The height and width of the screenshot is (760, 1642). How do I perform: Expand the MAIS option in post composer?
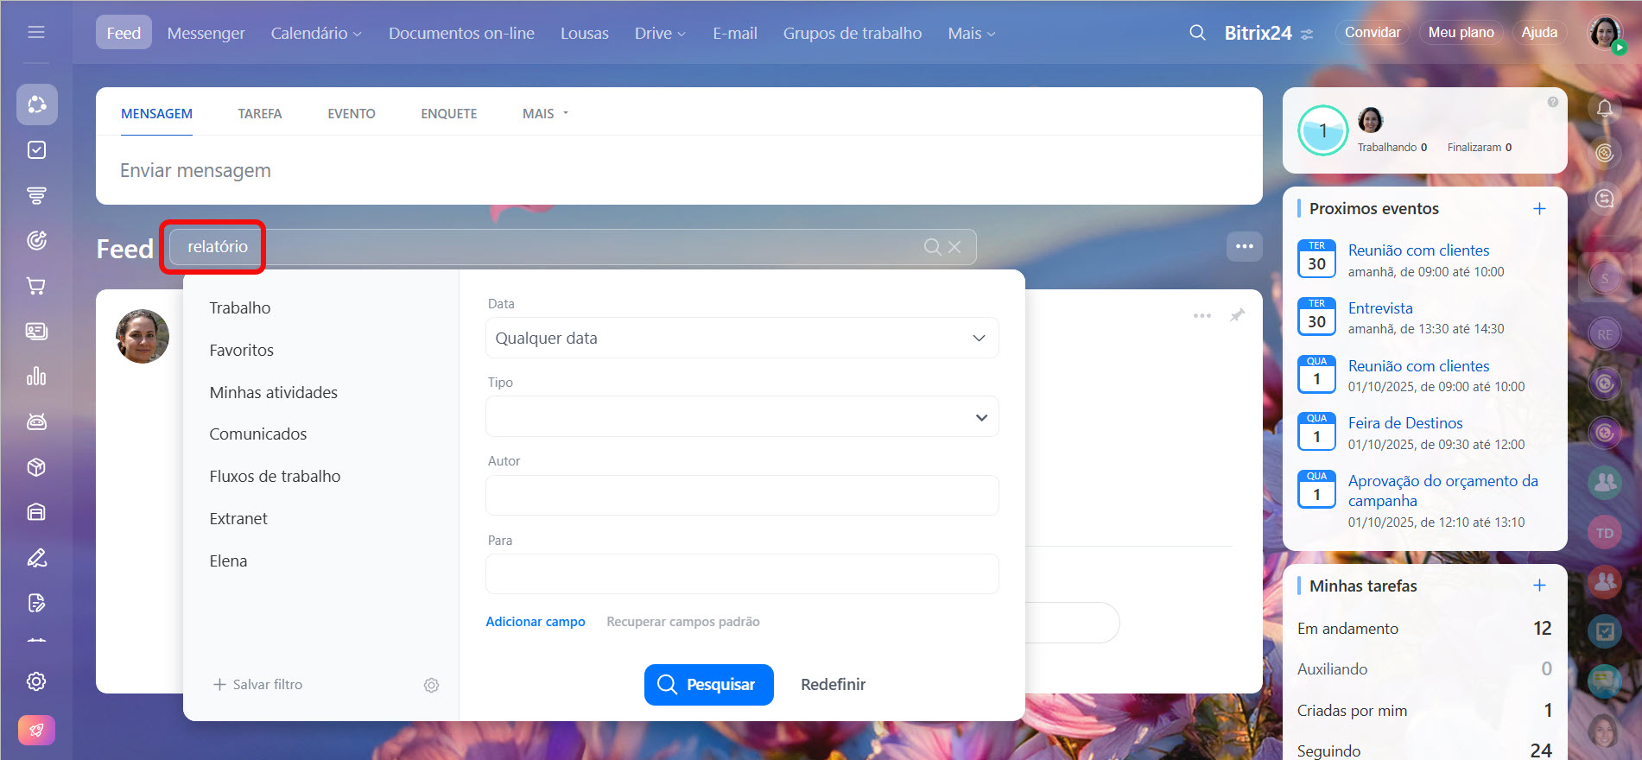(545, 114)
